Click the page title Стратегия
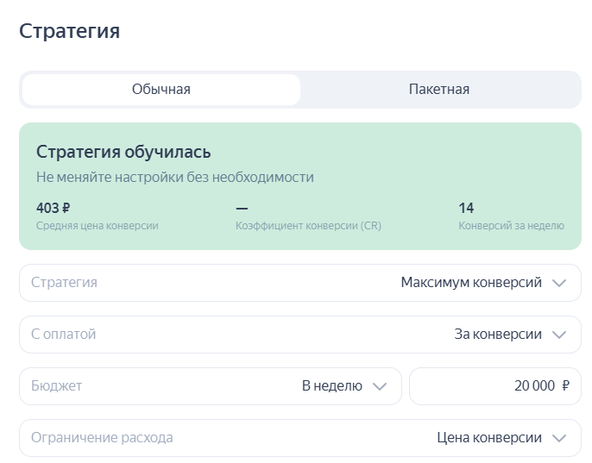 click(69, 31)
